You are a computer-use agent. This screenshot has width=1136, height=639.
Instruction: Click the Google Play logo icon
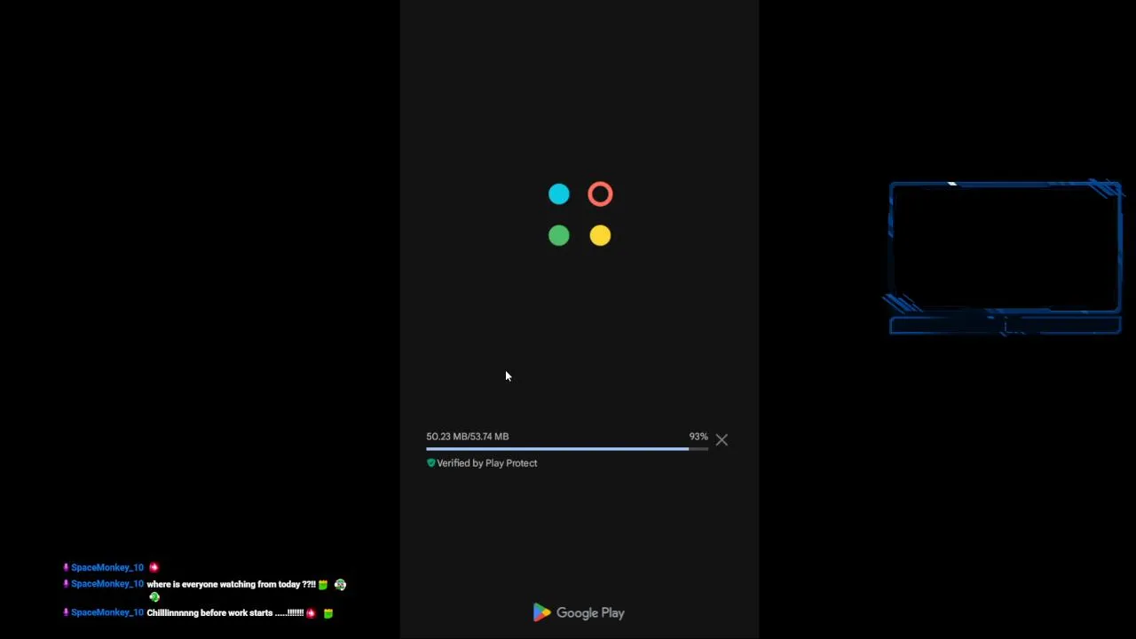[541, 612]
